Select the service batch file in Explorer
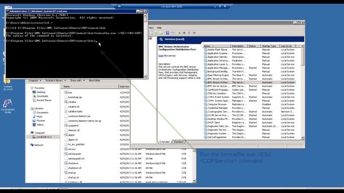 click(70, 149)
